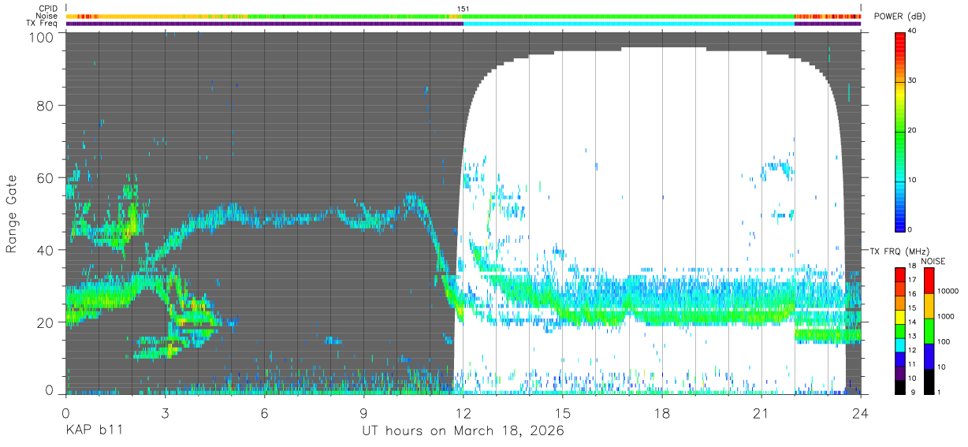968x447 pixels.
Task: Select the 20 dB tick on the power colorbar
Action: (x=913, y=131)
